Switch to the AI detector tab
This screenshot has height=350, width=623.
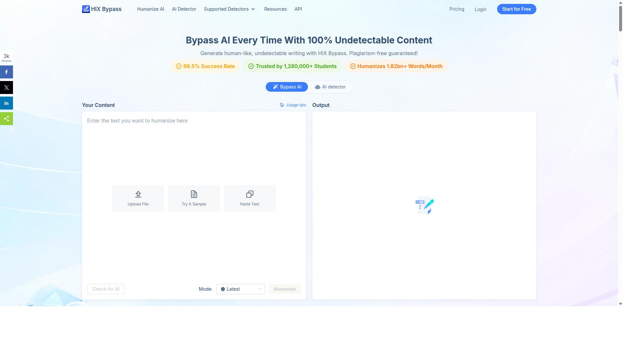point(330,87)
